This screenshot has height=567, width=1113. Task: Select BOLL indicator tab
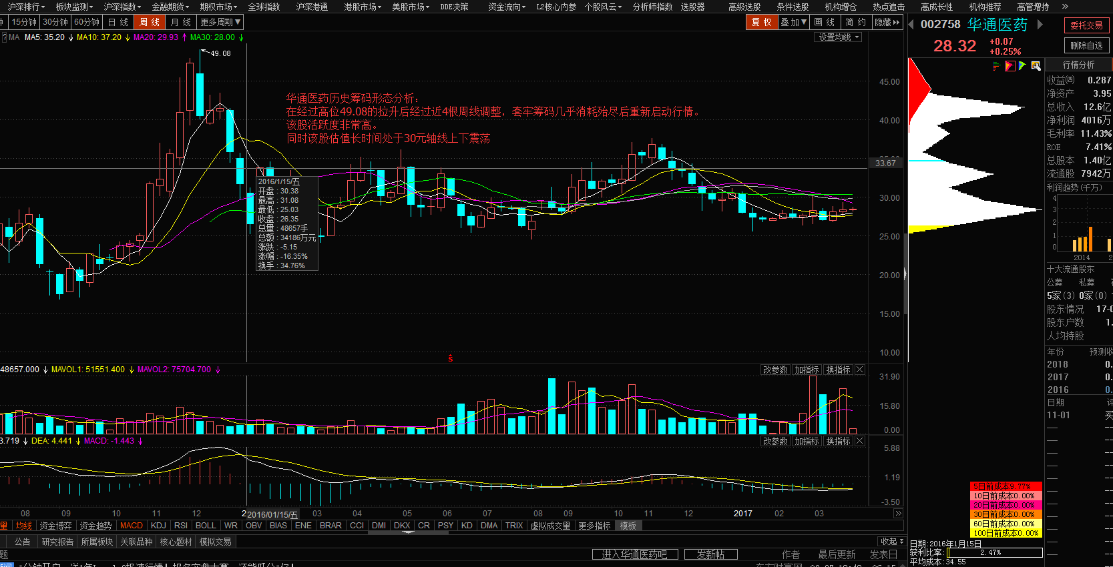pyautogui.click(x=206, y=526)
